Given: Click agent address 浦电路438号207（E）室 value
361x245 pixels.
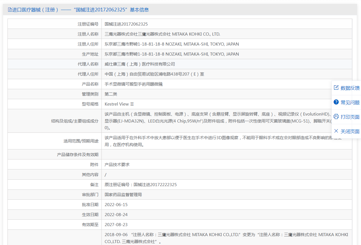Looking at the screenshot, I should pos(155,74).
